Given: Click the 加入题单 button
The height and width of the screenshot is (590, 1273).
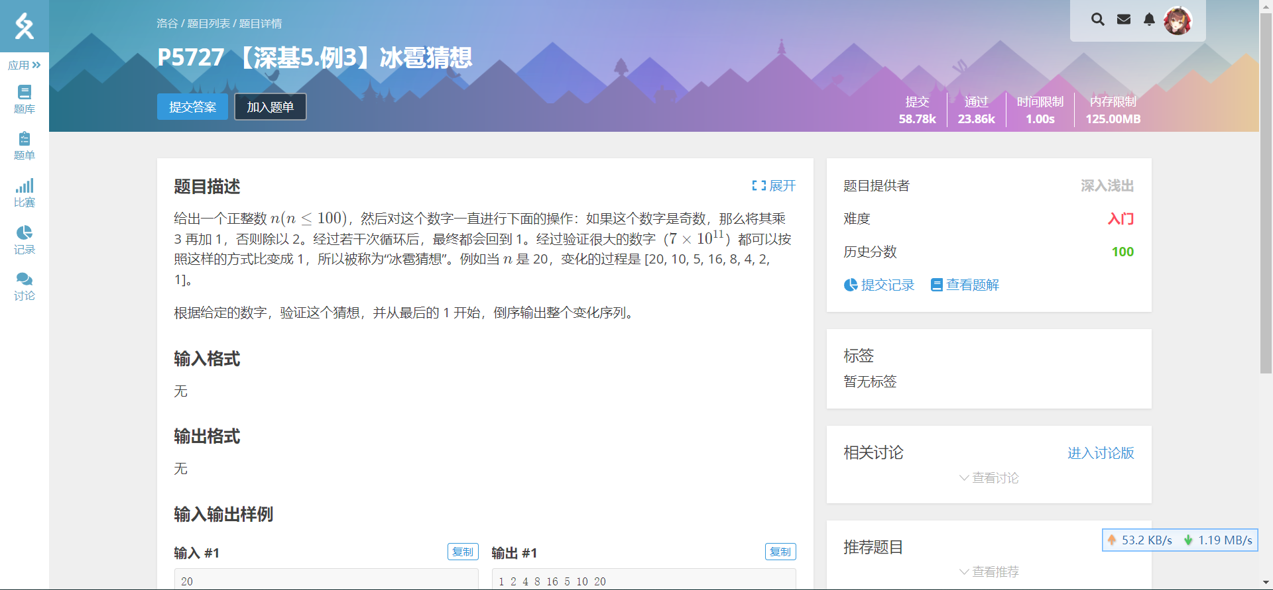Looking at the screenshot, I should pyautogui.click(x=271, y=107).
